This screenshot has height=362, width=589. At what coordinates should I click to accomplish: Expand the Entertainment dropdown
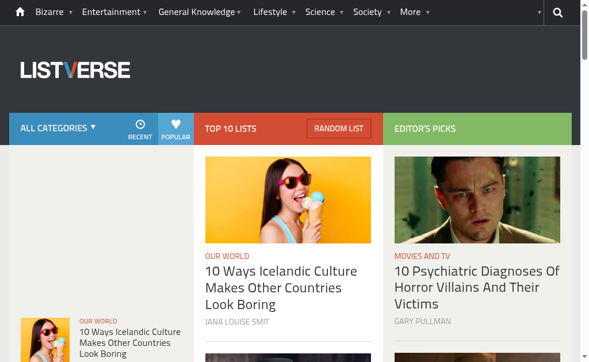click(114, 12)
